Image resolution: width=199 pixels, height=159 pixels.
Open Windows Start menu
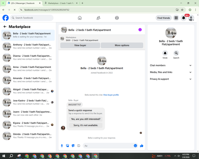[x=4, y=156]
